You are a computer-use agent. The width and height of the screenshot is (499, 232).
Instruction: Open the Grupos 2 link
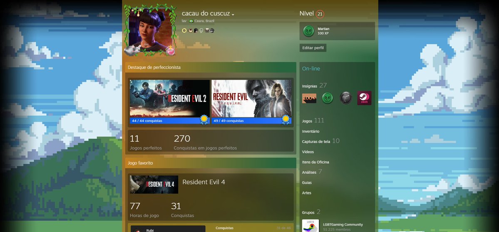(311, 212)
